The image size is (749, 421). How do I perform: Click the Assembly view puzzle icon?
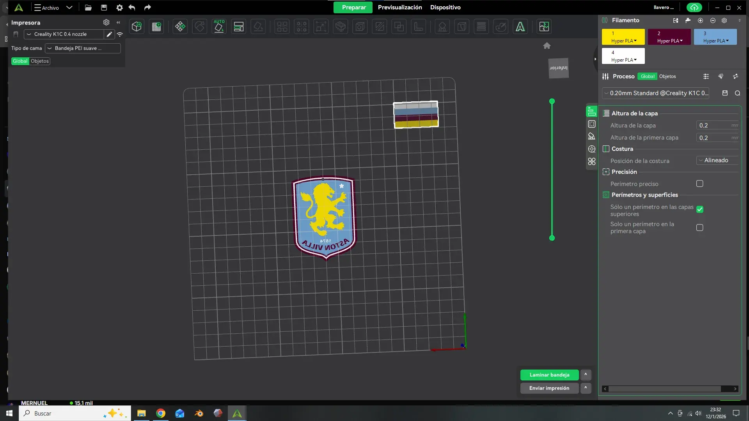click(544, 27)
